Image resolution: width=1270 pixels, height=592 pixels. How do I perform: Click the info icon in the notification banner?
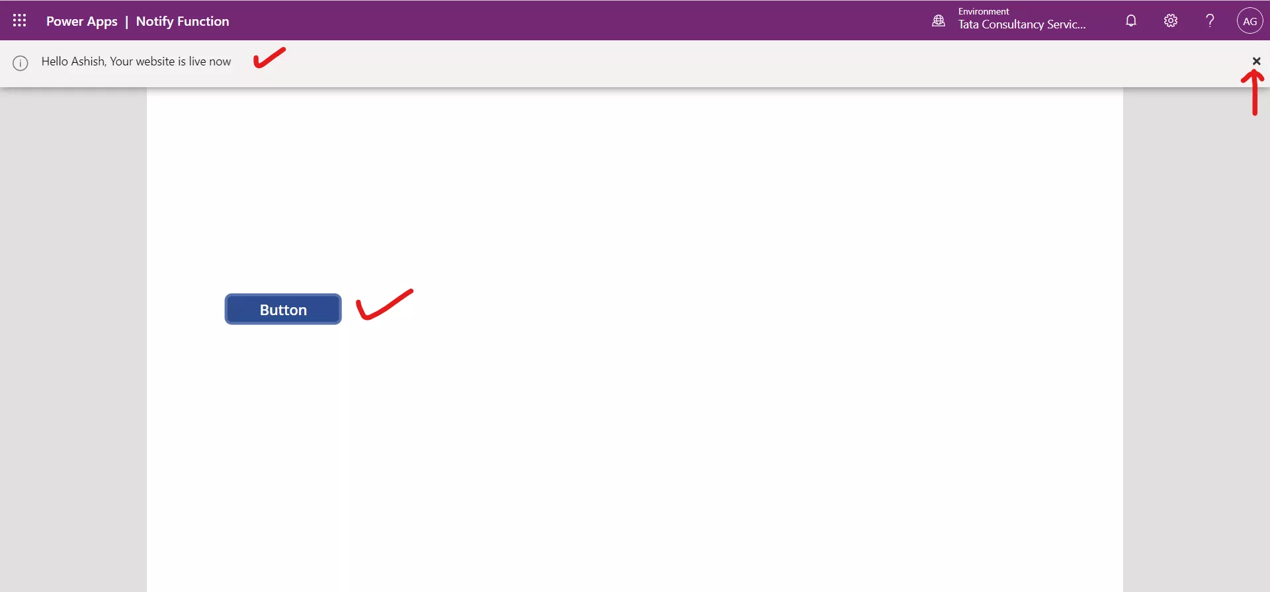click(21, 63)
